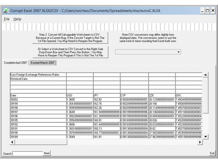This screenshot has width=218, height=163.
Task: Select the date cell 39192
Action: [x=38, y=124]
